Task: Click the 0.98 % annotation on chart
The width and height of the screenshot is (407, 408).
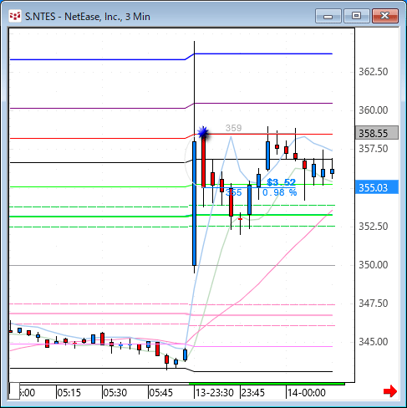Action: 279,192
